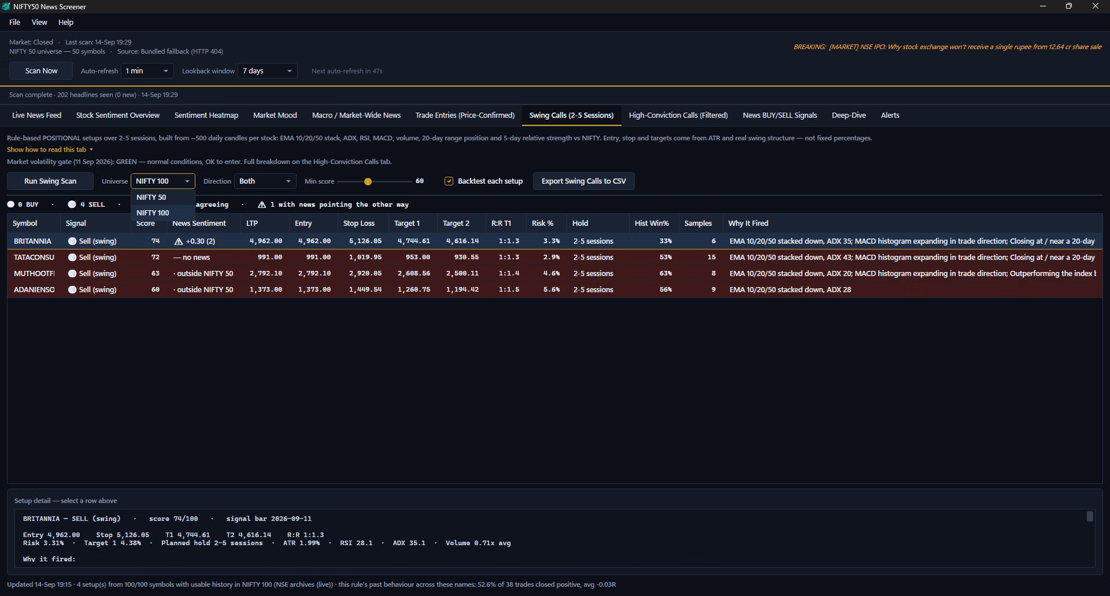
Task: Click the Run Swing Scan button
Action: [x=50, y=181]
